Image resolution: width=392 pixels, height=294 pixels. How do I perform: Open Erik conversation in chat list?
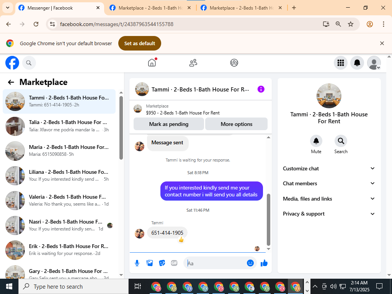pyautogui.click(x=59, y=250)
